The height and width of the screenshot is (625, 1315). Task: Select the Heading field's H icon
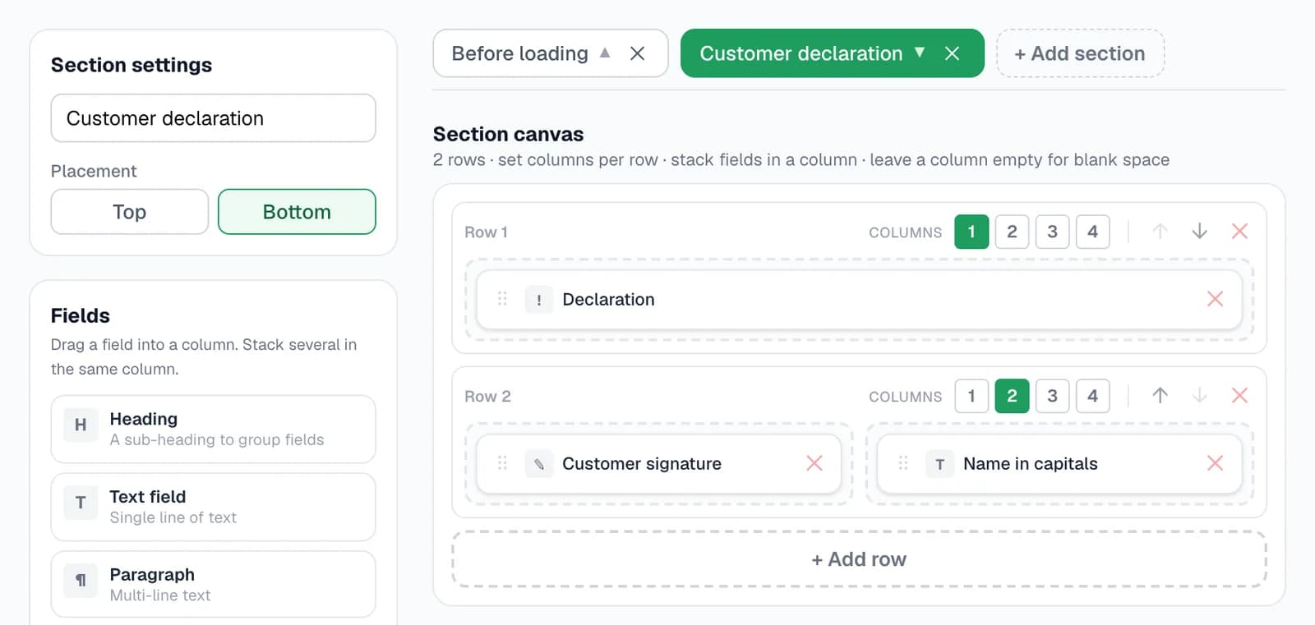(81, 425)
